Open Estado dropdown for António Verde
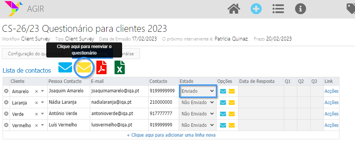 (x=198, y=114)
